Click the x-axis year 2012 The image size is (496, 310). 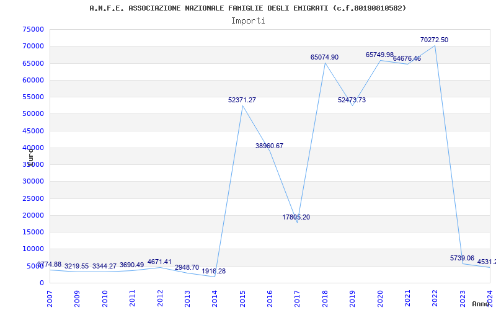pos(160,298)
